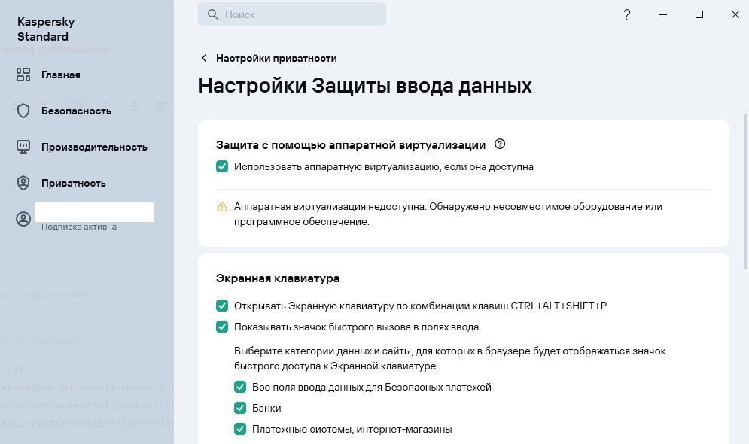Viewport: 749px width, 444px height.
Task: Toggle Показывать значок быстрого вызова checkbox
Action: 222,327
